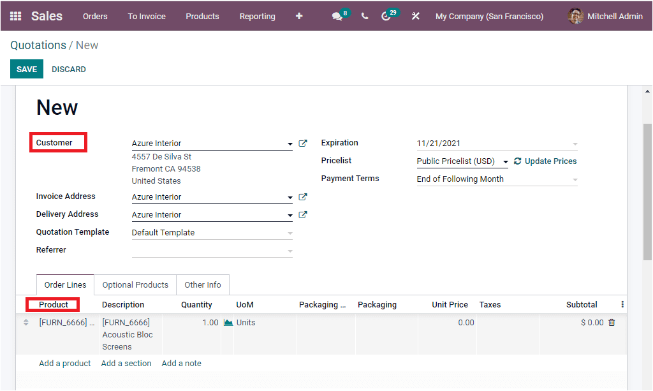The width and height of the screenshot is (653, 391).
Task: Open Discuss via the chat bubble icon
Action: pyautogui.click(x=337, y=15)
